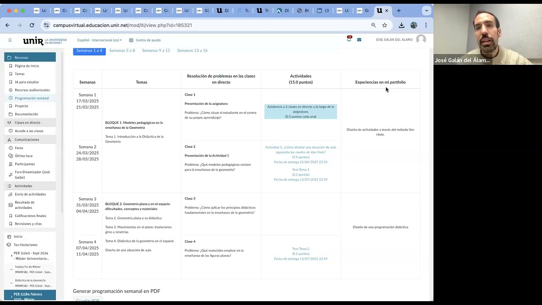Open Centro de ayuda
This screenshot has height=305, width=542.
(145, 40)
